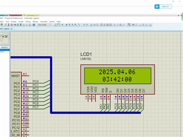Click the blue cloud upload button
183x137 pixels.
coord(163,7)
